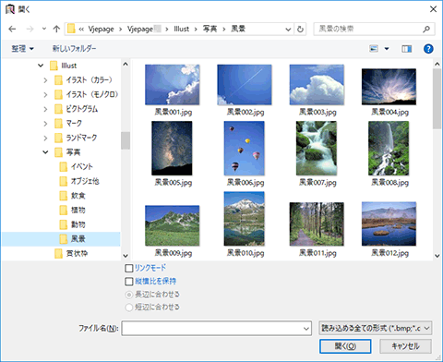
Task: Open the オブジェ他 folder
Action: 79,181
